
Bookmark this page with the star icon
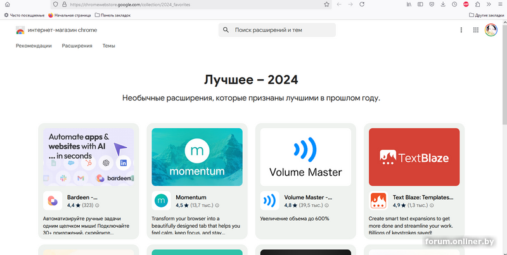coord(326,4)
